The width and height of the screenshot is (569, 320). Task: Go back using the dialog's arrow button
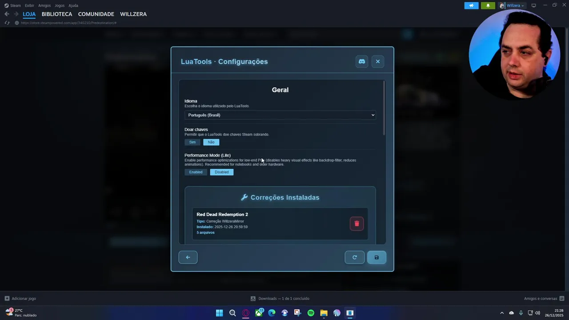188,257
